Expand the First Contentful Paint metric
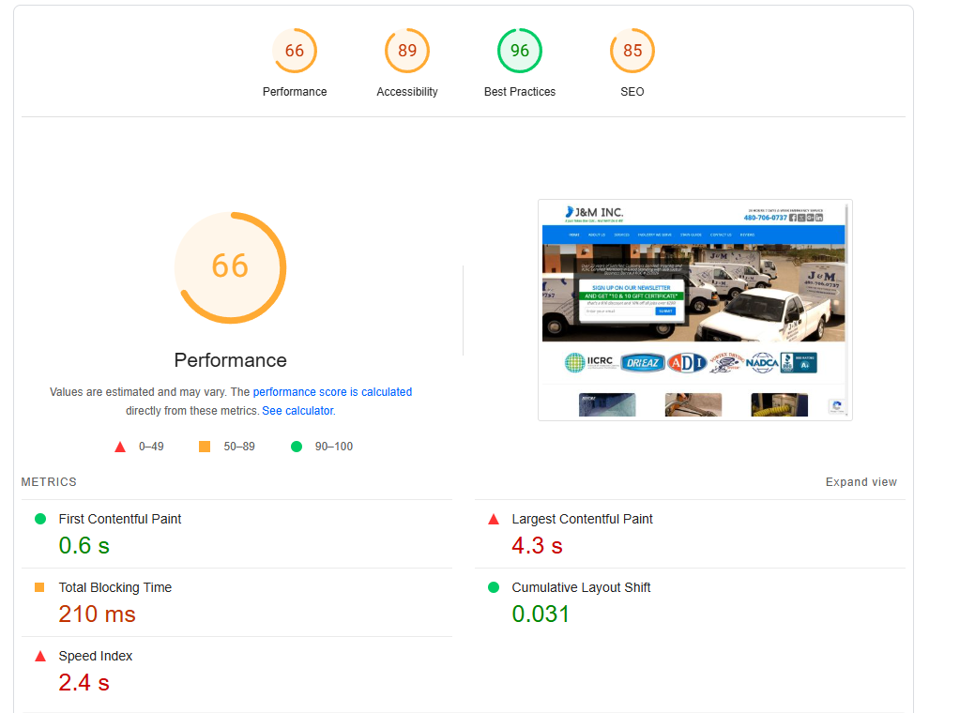 click(236, 534)
